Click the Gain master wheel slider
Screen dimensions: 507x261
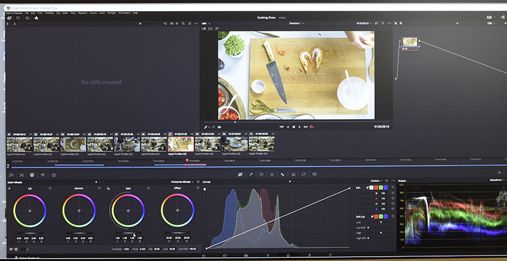pyautogui.click(x=128, y=233)
